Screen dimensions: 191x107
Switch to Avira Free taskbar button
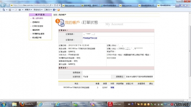(115, 104)
